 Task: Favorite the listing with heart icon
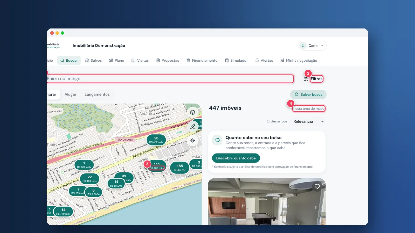point(317,186)
